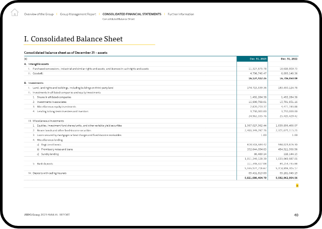Image resolution: width=322 pixels, height=229 pixels.
Task: Click 'Investments in affiliated companies and equity investments' row
Action: [161, 93]
